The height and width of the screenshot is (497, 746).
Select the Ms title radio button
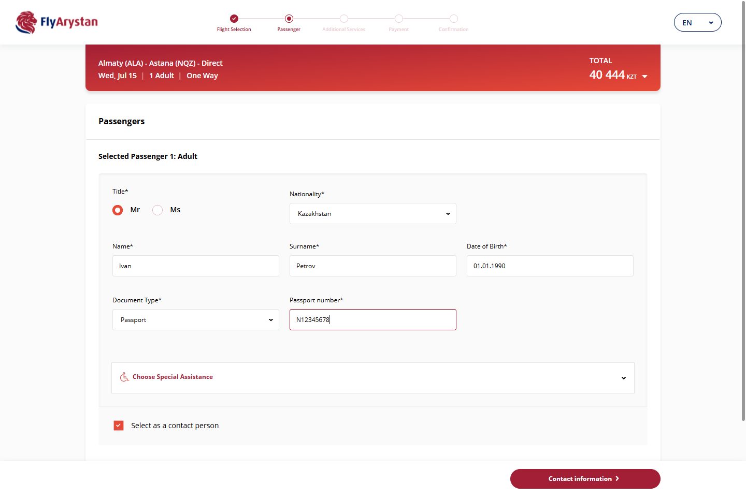pyautogui.click(x=157, y=210)
